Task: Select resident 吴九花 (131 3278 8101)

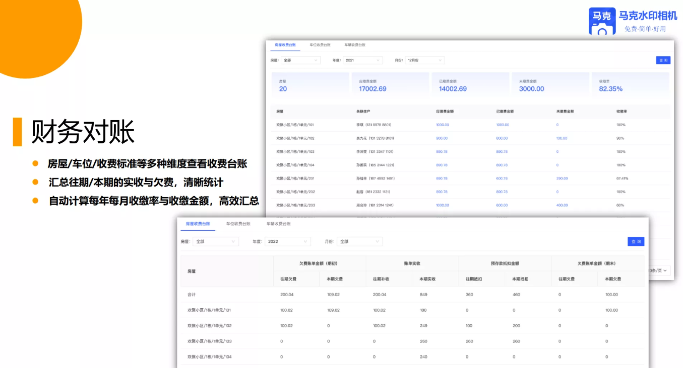Action: pos(375,138)
